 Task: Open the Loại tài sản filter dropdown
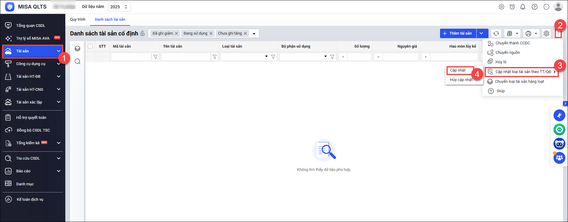point(266,56)
